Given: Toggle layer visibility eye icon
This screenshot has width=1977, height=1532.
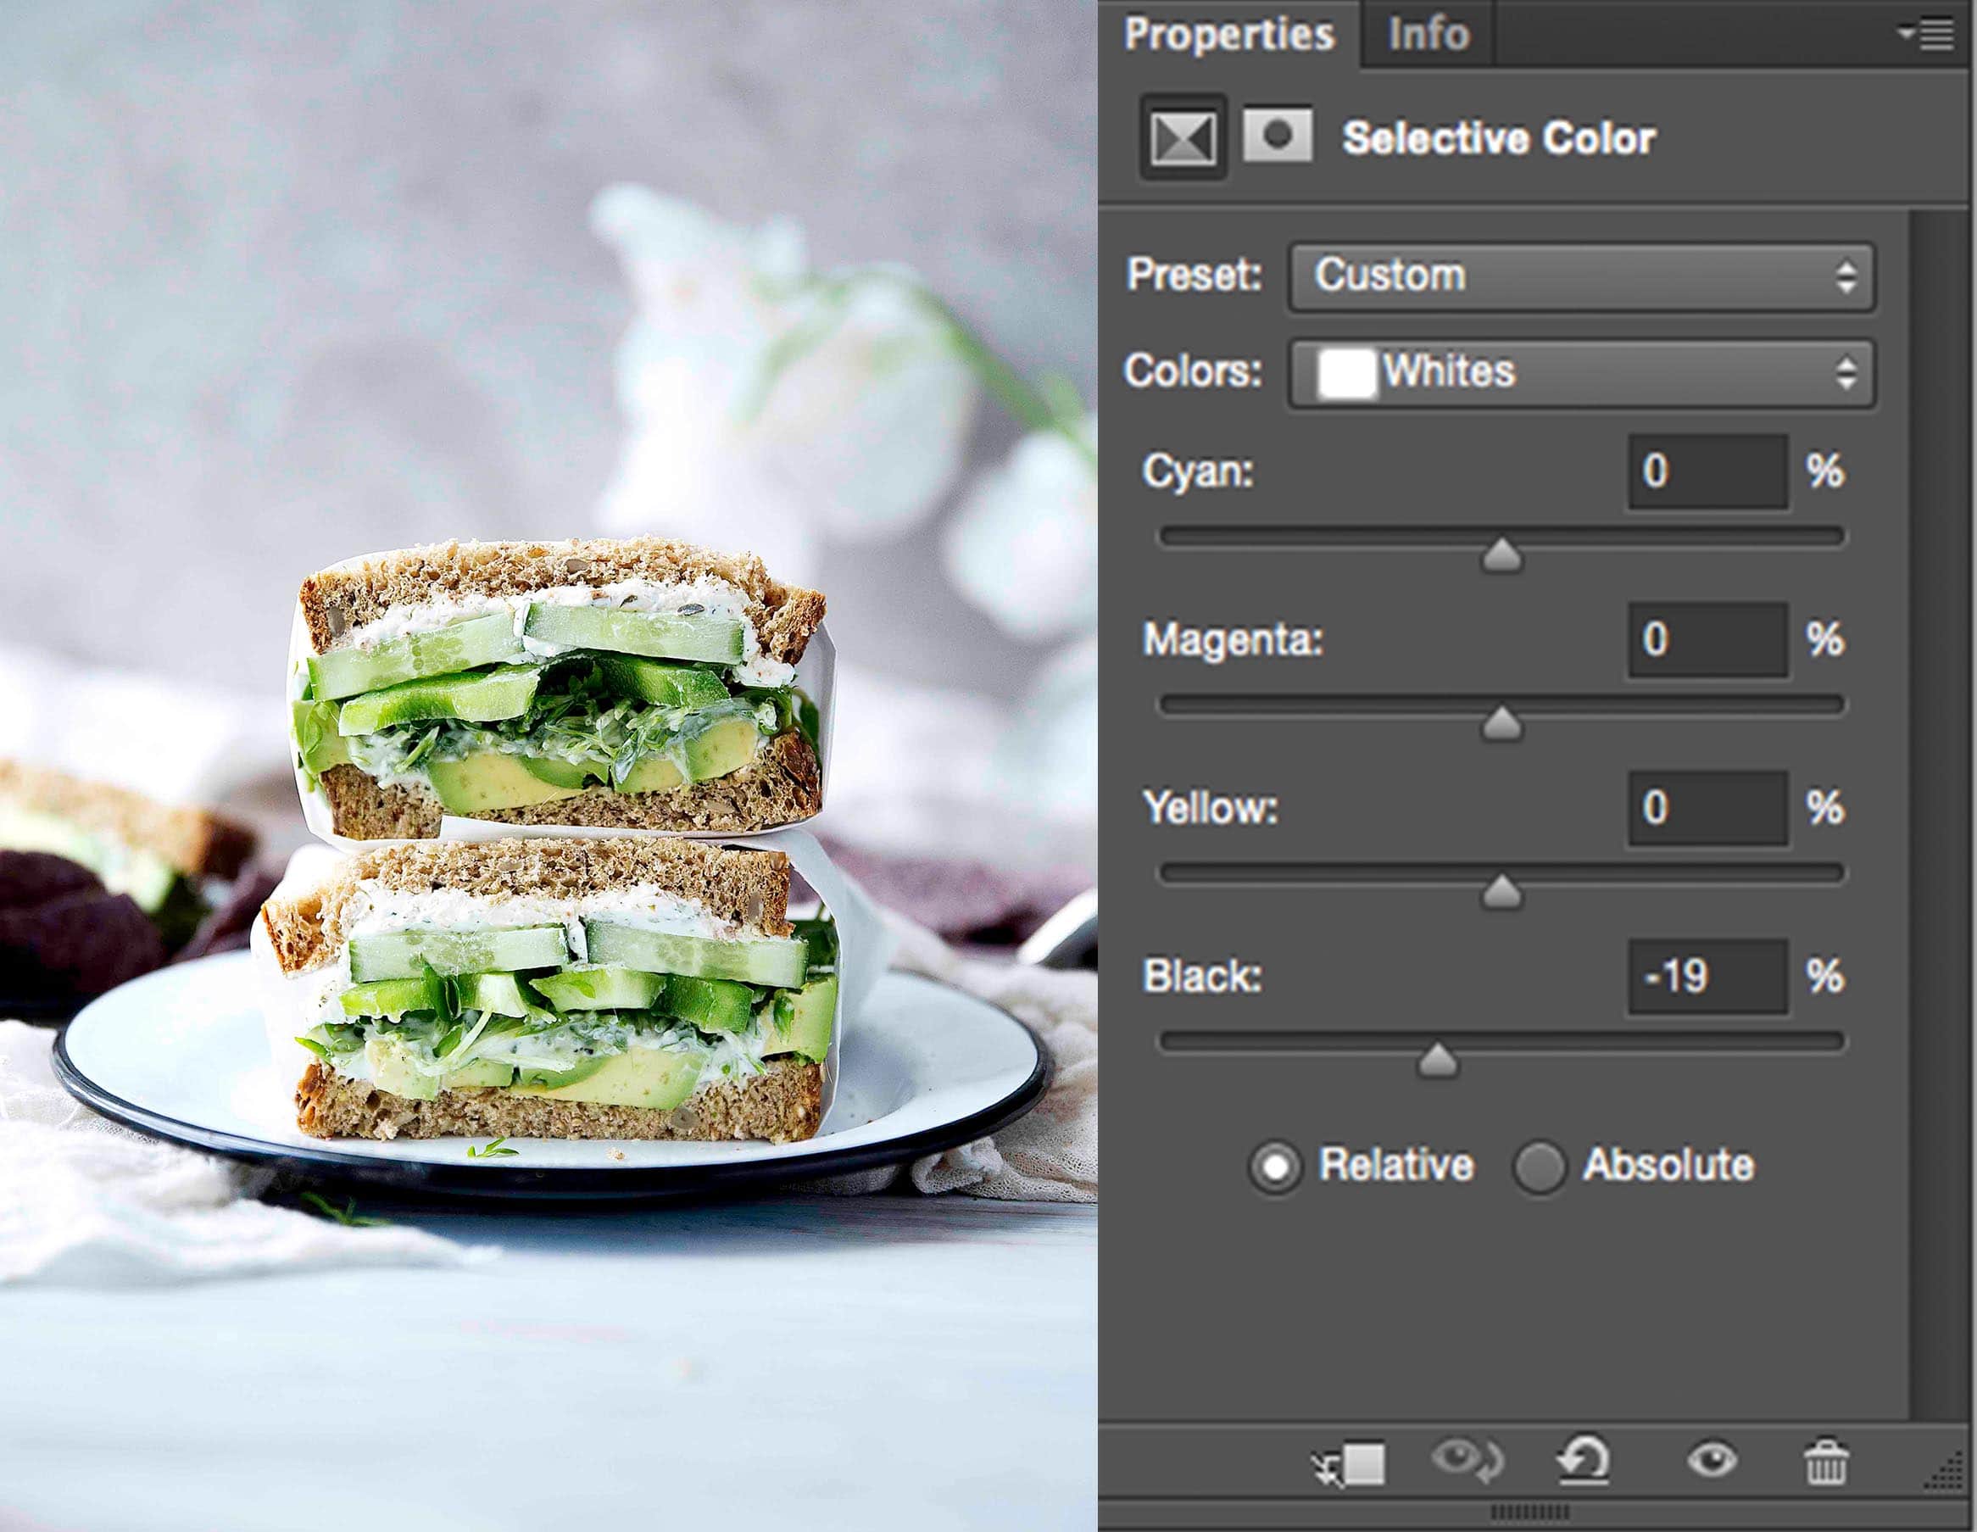Looking at the screenshot, I should (1711, 1460).
